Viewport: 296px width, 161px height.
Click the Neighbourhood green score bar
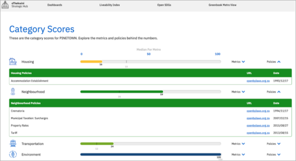tap(122, 92)
